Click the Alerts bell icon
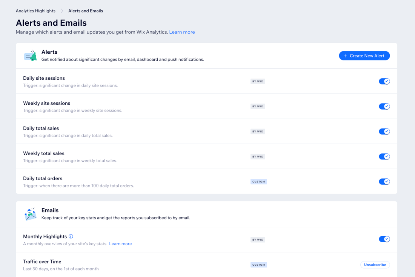 [x=31, y=56]
